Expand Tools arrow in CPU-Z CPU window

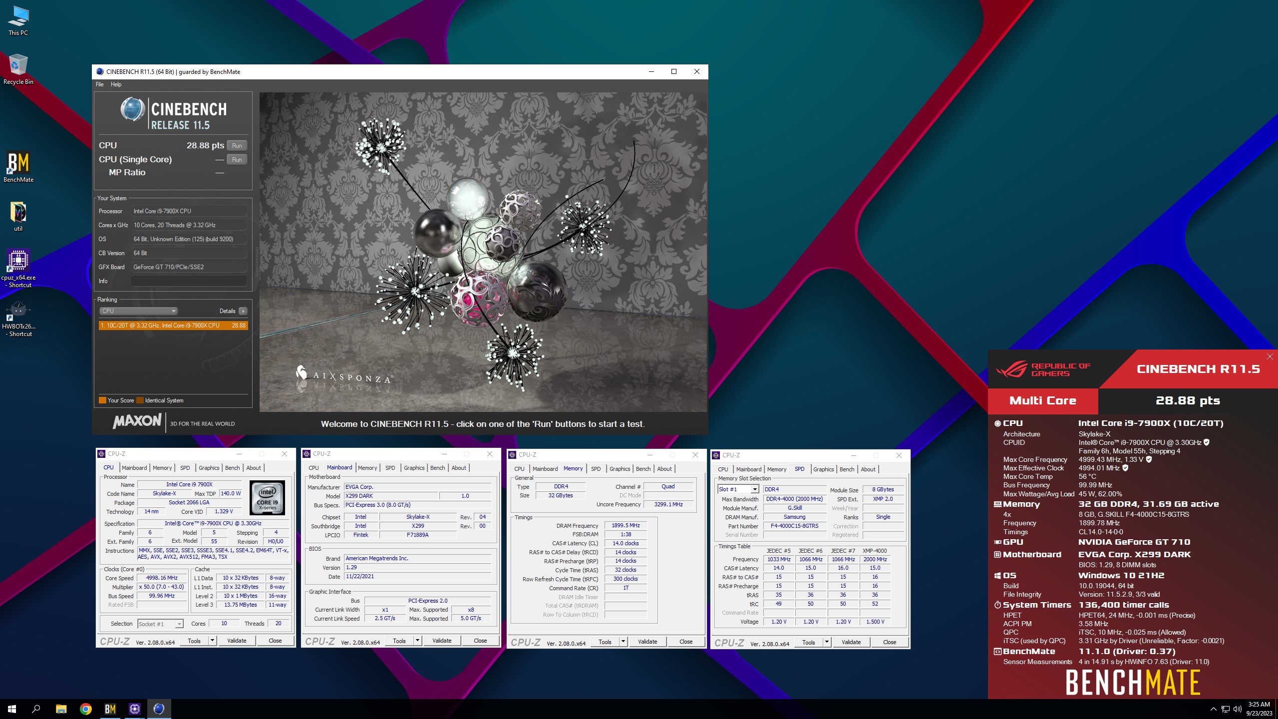[x=213, y=641]
